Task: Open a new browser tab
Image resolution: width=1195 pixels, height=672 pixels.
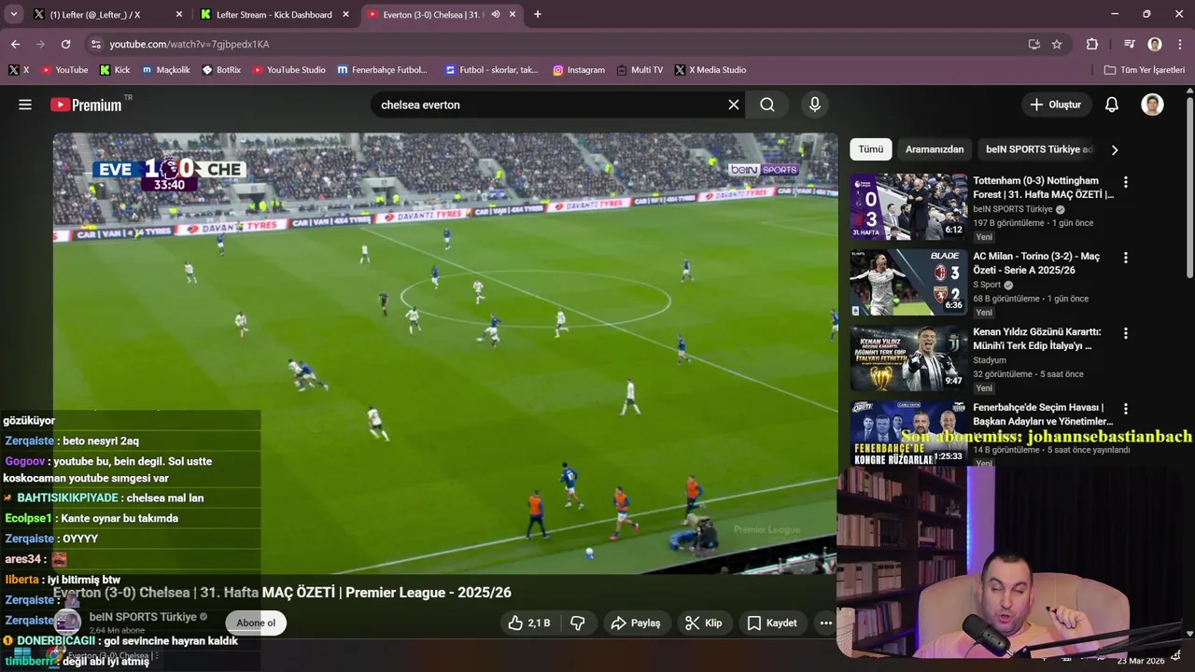Action: pos(537,14)
